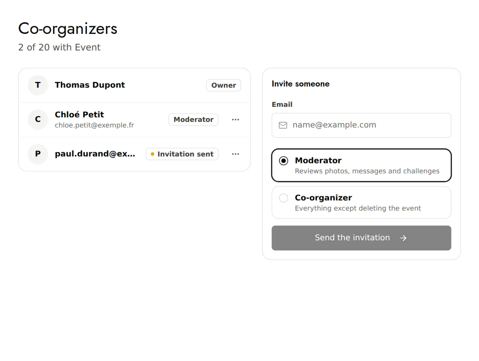The image size is (479, 361).
Task: Click the Invitation sent status badge
Action: coord(182,154)
